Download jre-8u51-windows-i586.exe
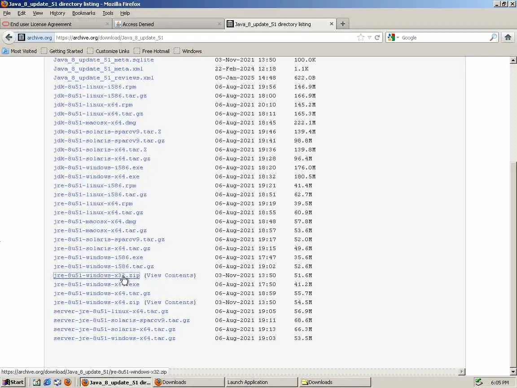The width and height of the screenshot is (517, 388). coord(98,257)
